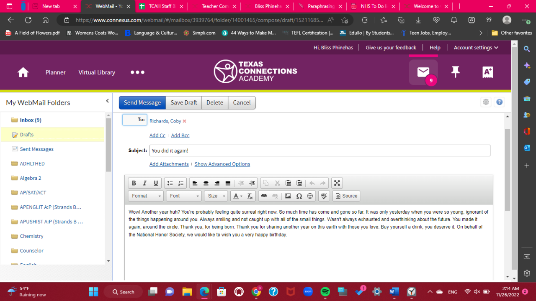Screen dimensions: 536x301
Task: Switch to the NHS To Do browser tab
Action: (x=374, y=6)
